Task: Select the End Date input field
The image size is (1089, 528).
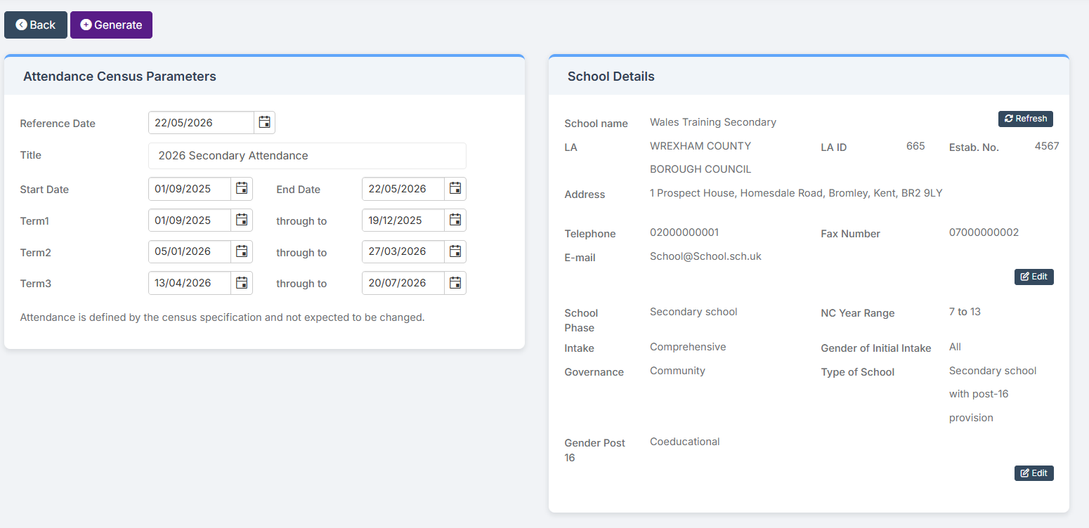Action: (403, 188)
